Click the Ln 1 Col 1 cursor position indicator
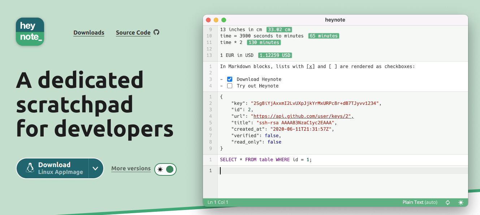This screenshot has height=215, width=480. [218, 202]
